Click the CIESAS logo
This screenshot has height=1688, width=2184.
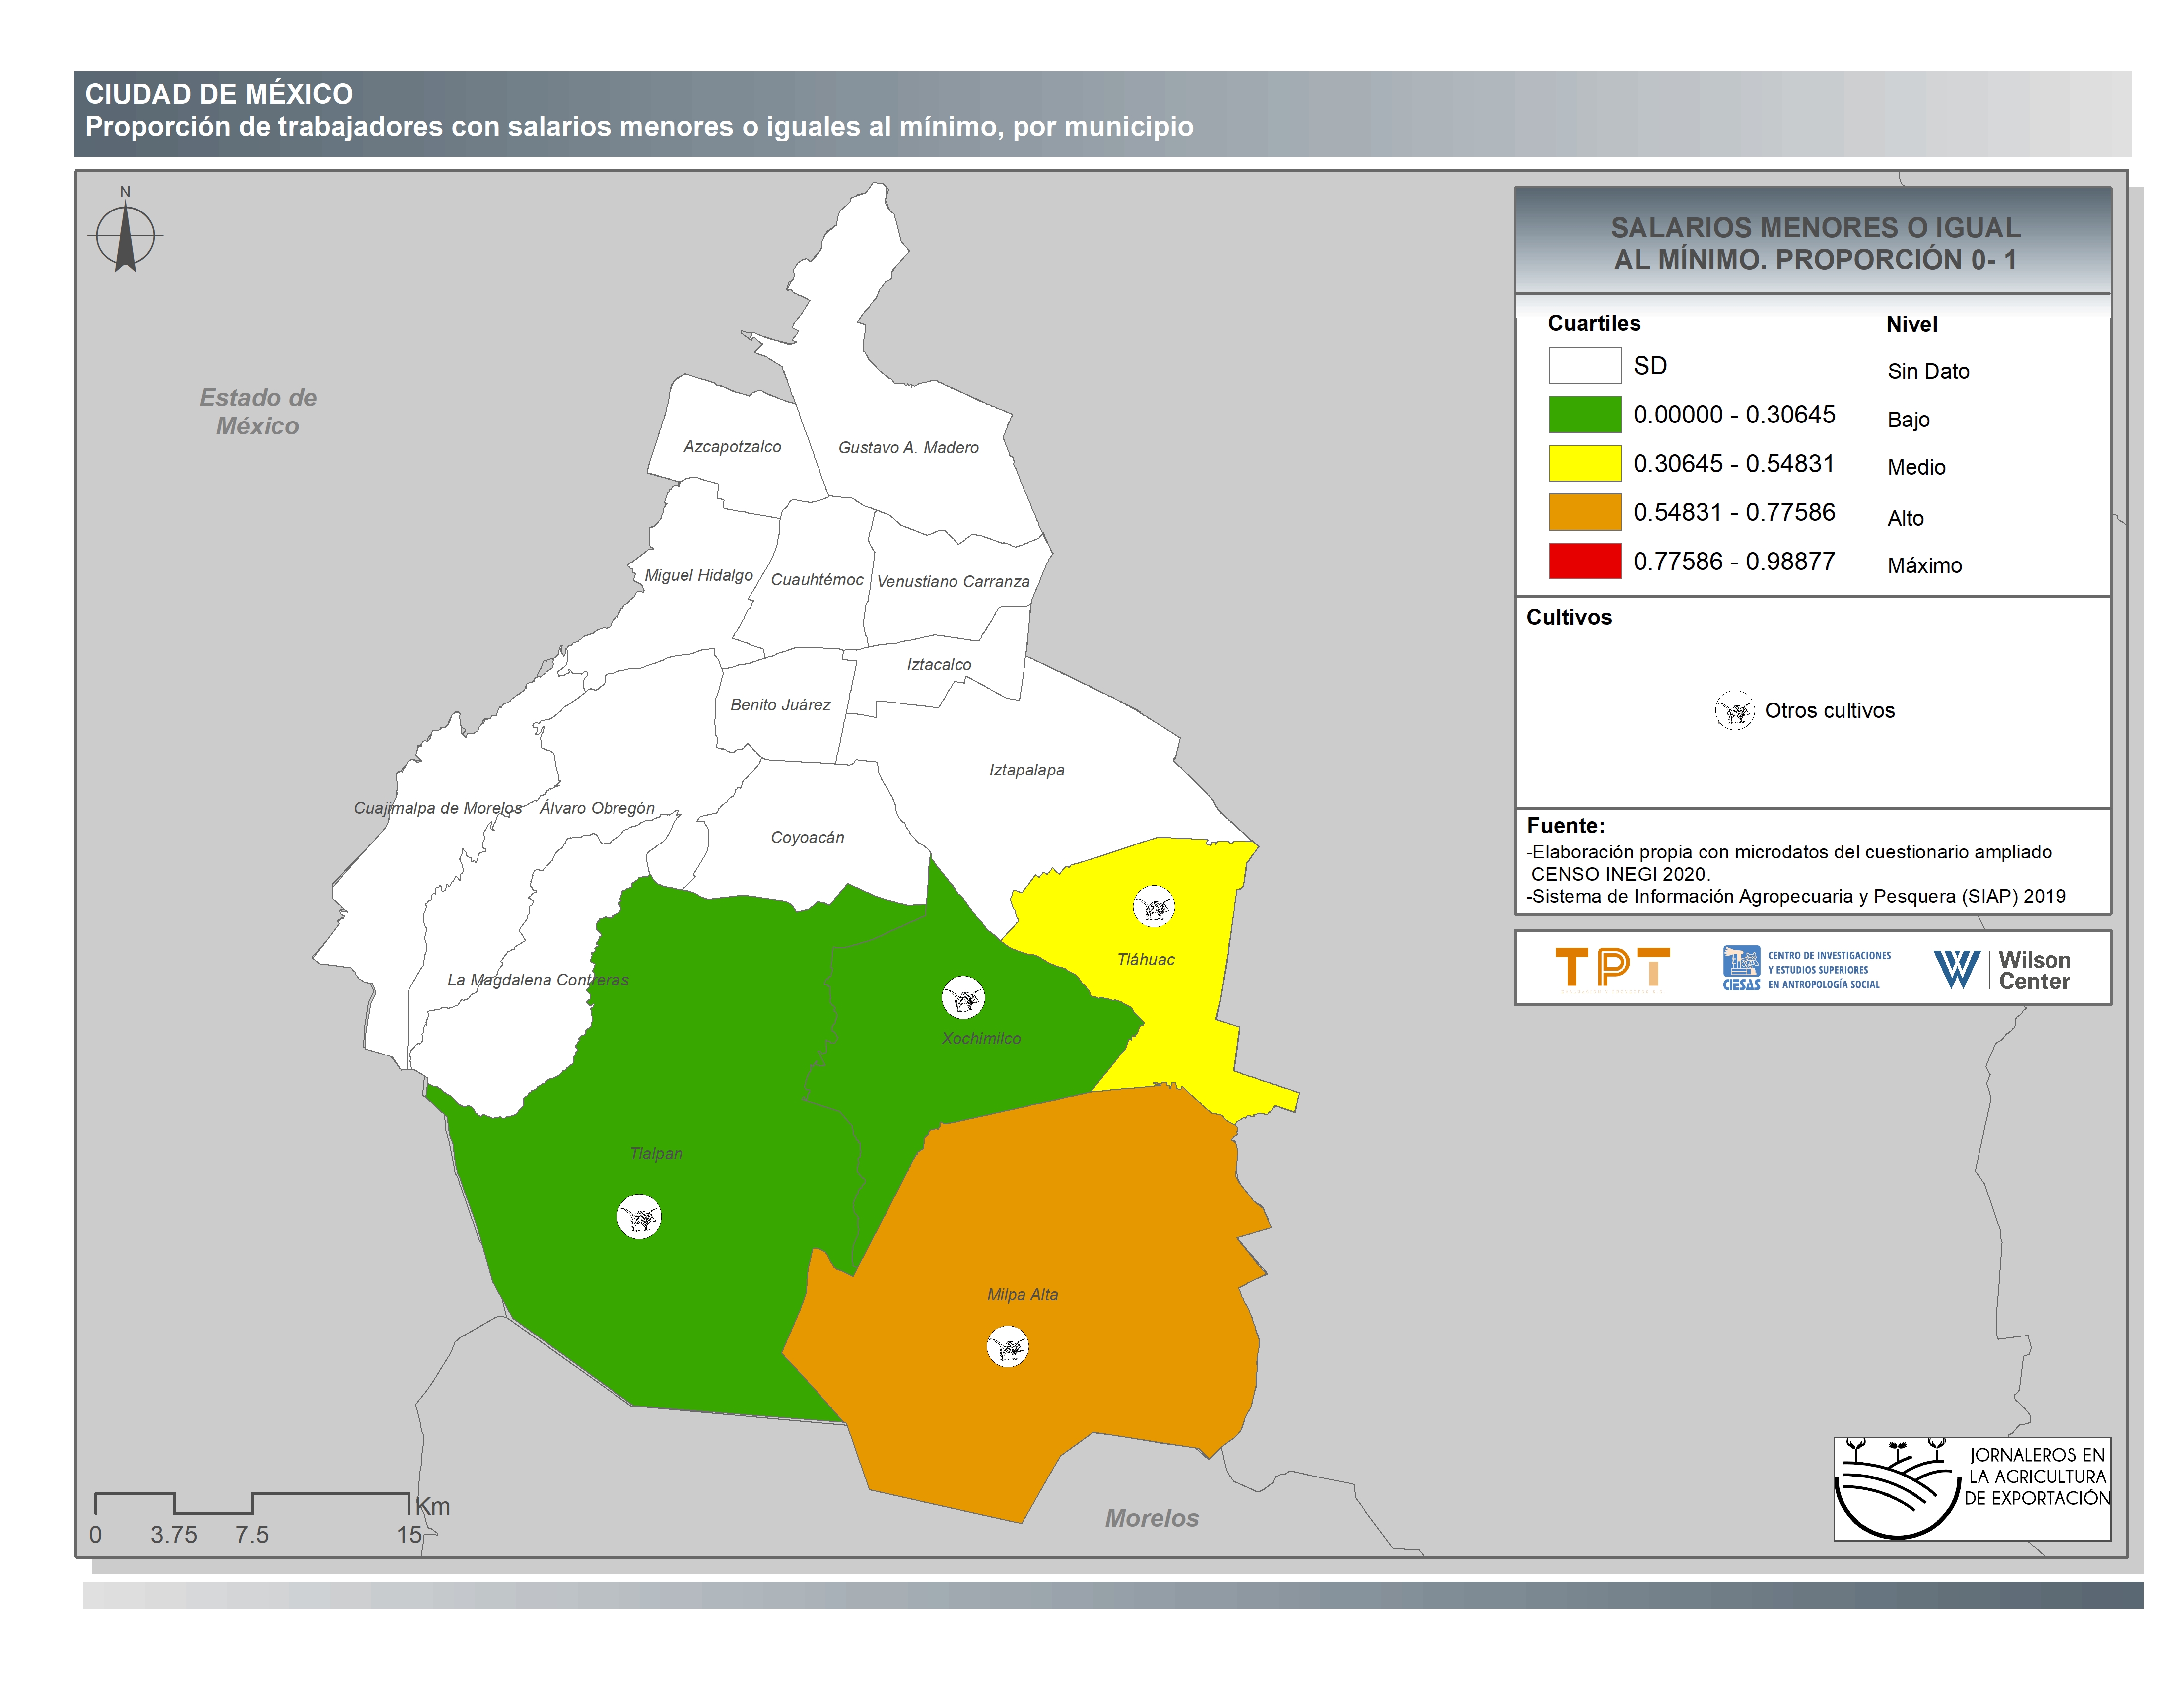(x=1806, y=968)
